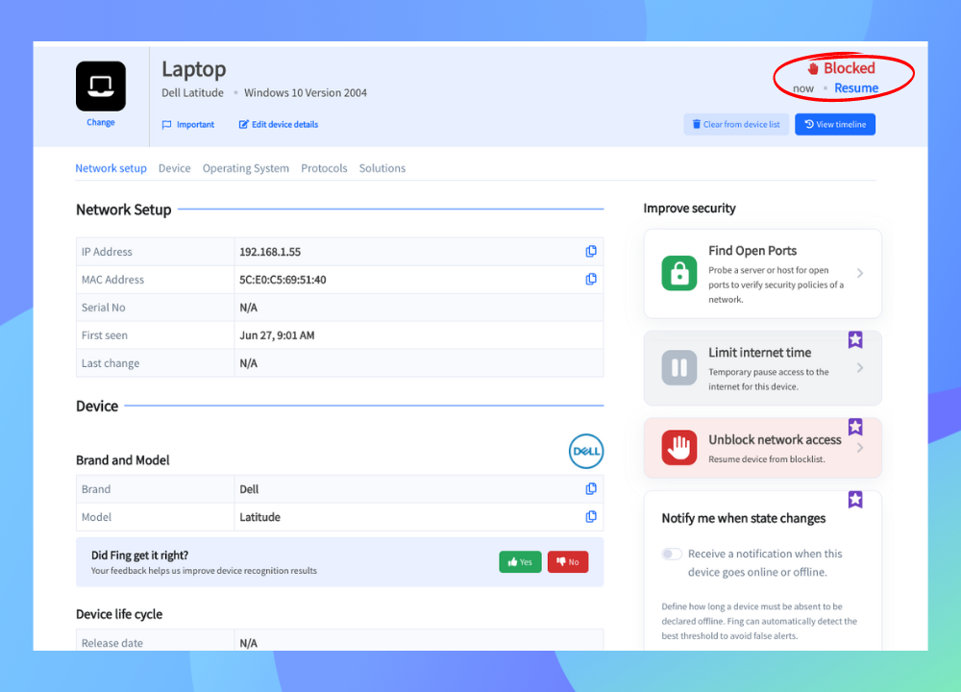Click the View timeline button

pyautogui.click(x=835, y=124)
